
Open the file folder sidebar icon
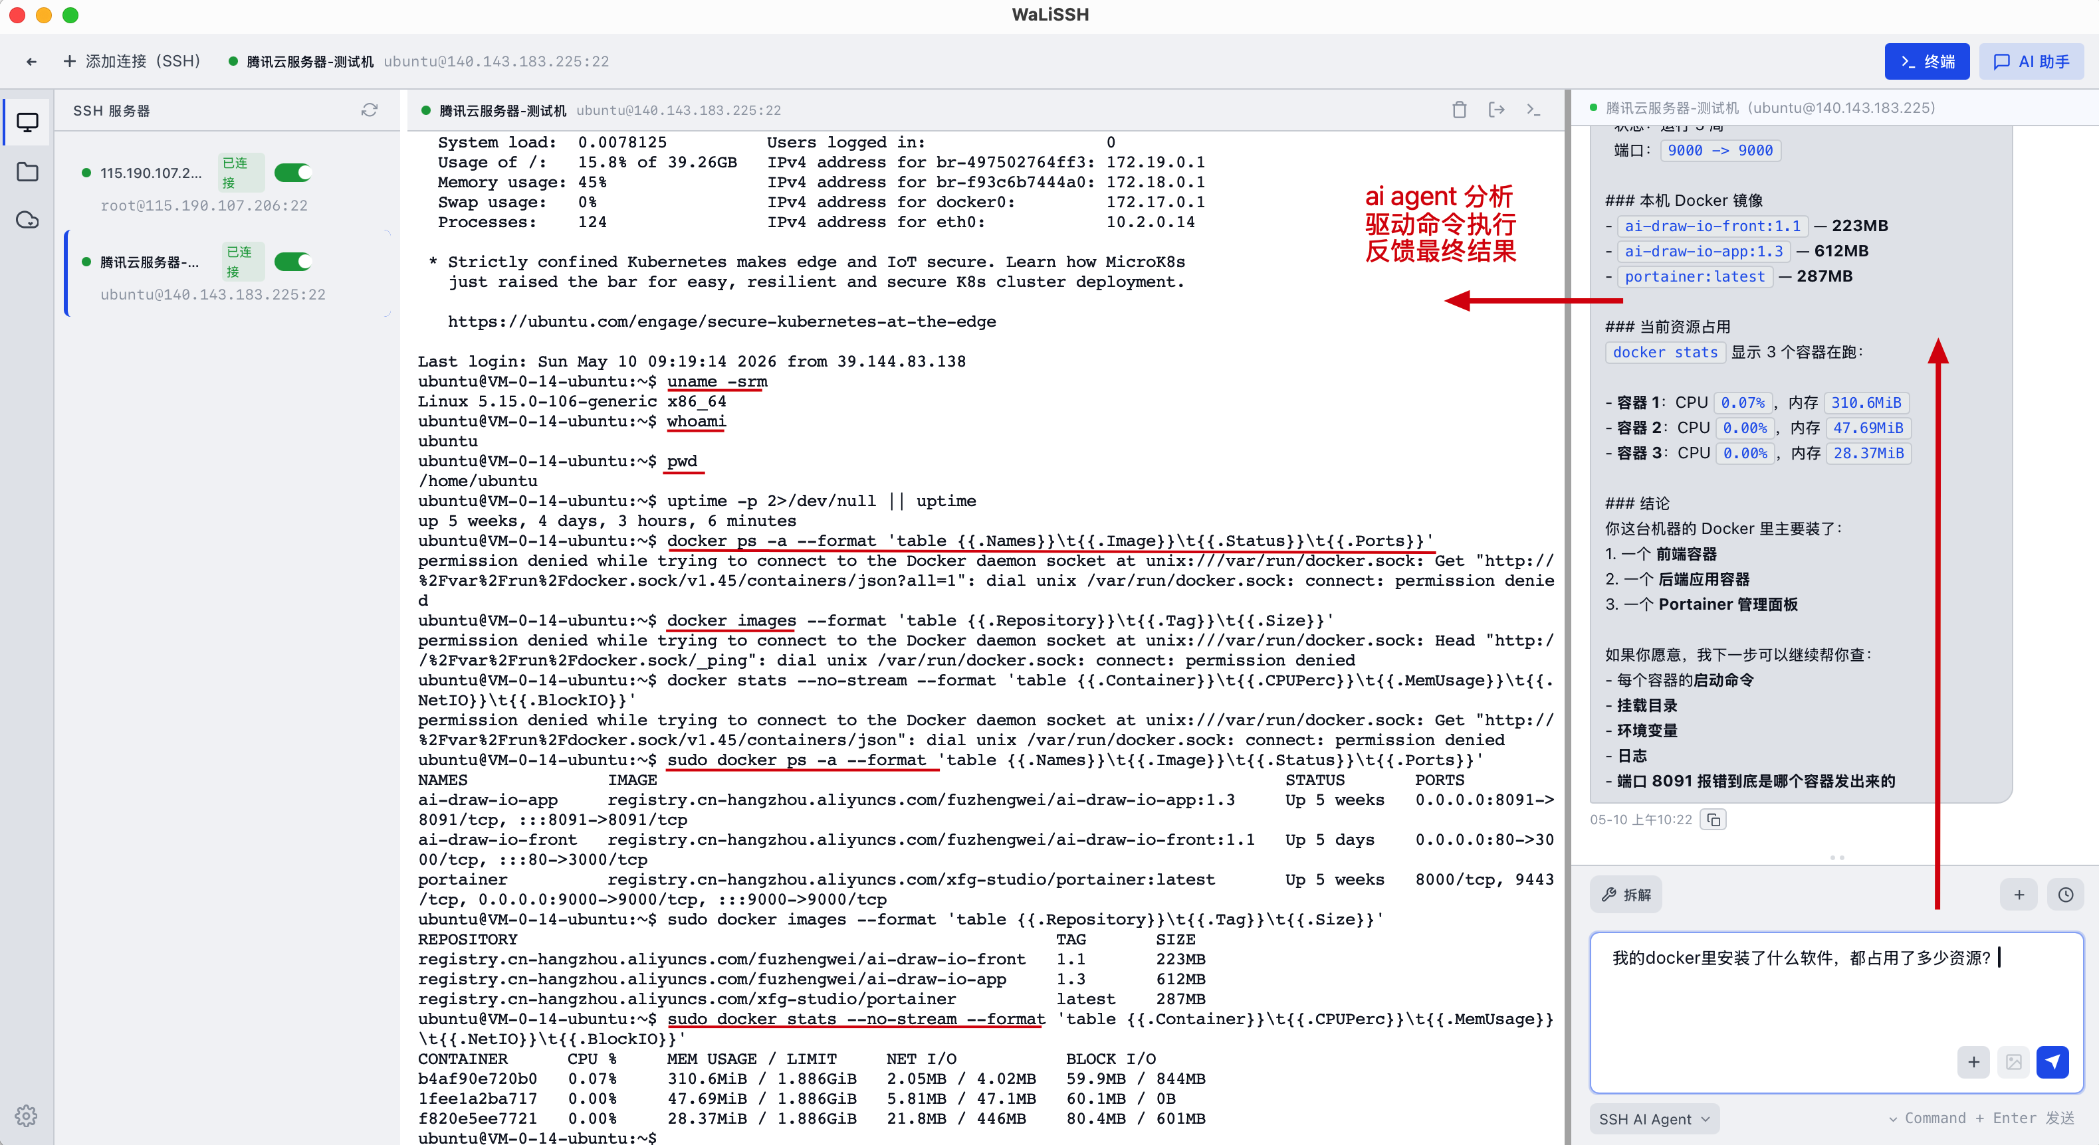point(28,172)
